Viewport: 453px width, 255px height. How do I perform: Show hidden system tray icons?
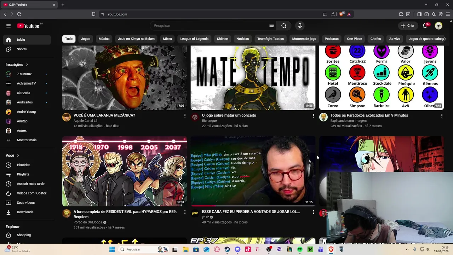(x=407, y=249)
